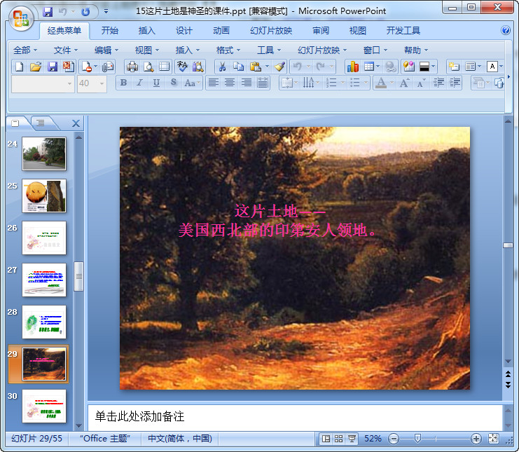The height and width of the screenshot is (452, 519).
Task: Run the spelling check icon
Action: [x=181, y=67]
